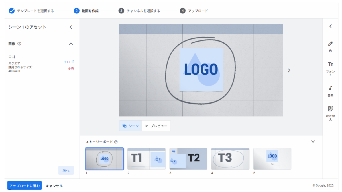Go to next scene with right arrow

coord(289,71)
